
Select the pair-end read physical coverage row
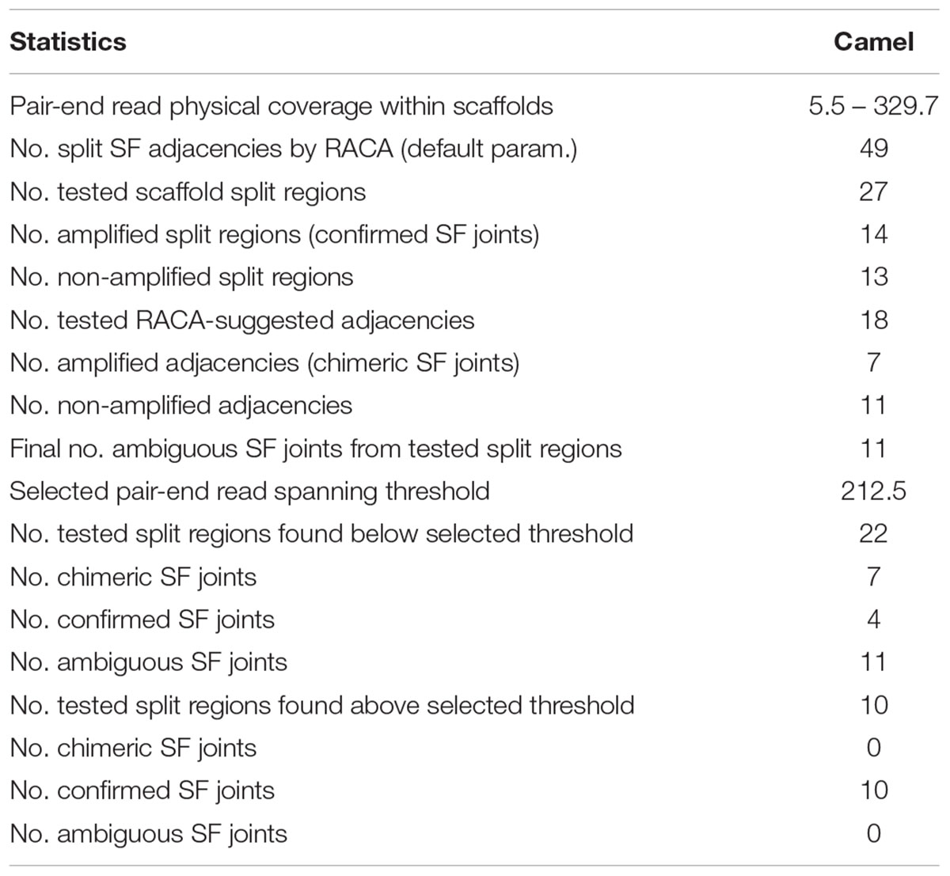click(x=475, y=106)
